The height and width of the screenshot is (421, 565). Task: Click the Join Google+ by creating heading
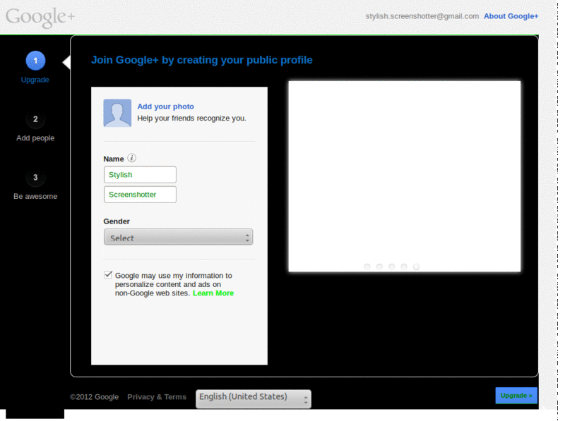[202, 60]
